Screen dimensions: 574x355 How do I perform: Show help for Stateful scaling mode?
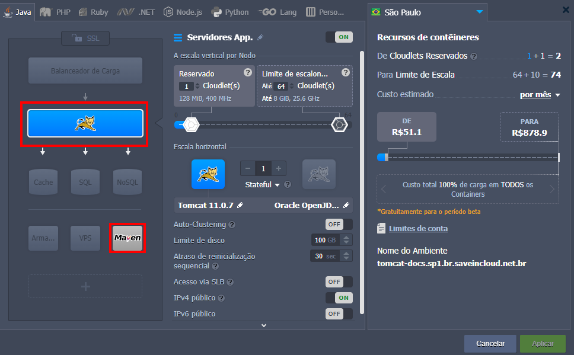coord(288,184)
